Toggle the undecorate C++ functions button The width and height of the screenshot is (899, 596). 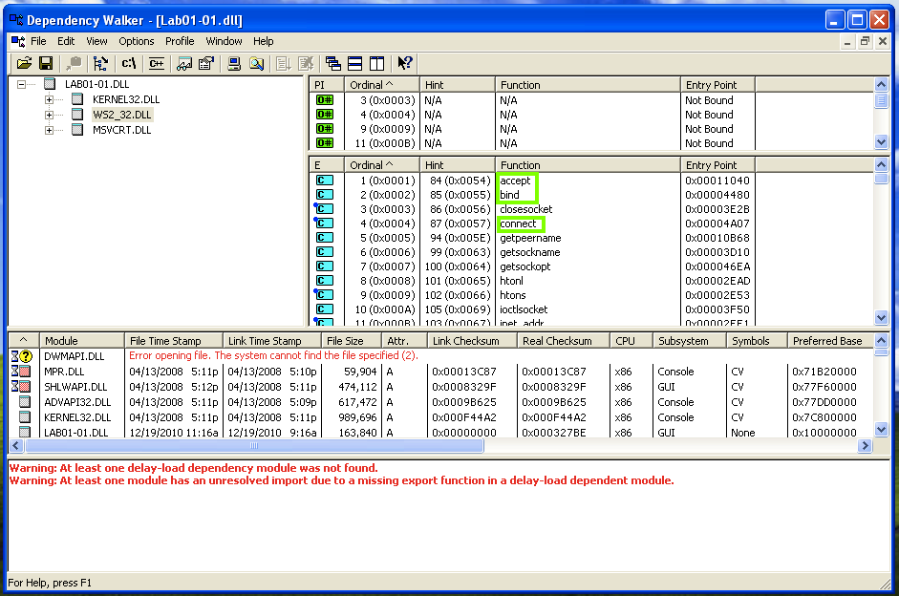point(156,63)
